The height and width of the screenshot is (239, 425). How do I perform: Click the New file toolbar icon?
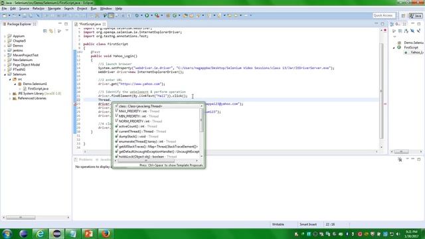click(5, 16)
